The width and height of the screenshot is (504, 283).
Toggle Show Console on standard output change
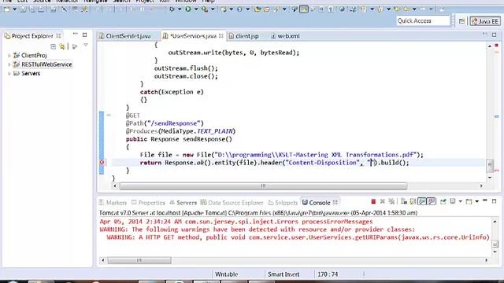422,201
